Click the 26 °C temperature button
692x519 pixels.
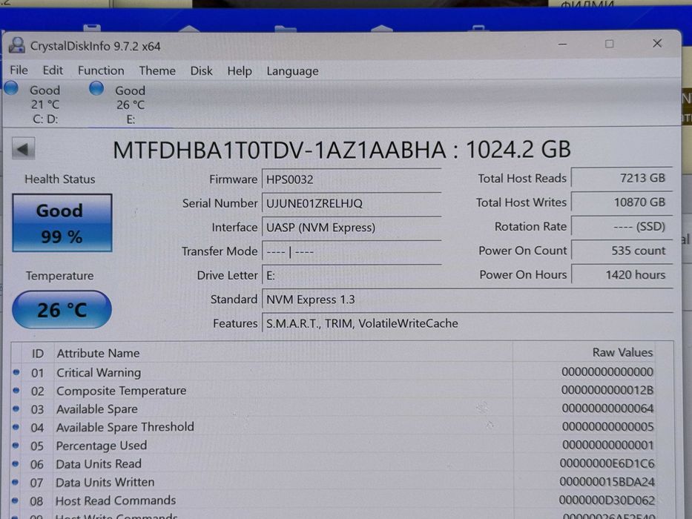point(62,310)
